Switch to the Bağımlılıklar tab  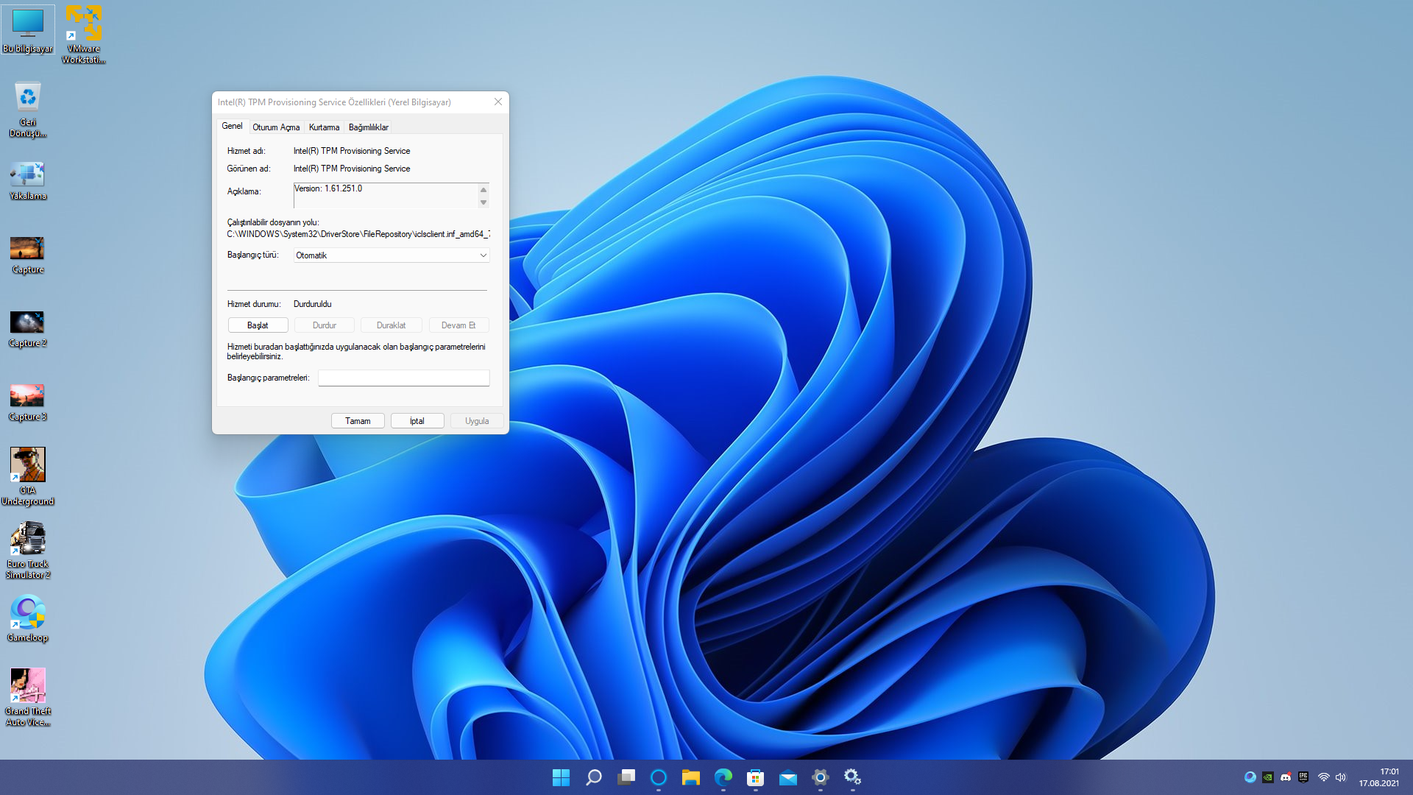pyautogui.click(x=368, y=127)
